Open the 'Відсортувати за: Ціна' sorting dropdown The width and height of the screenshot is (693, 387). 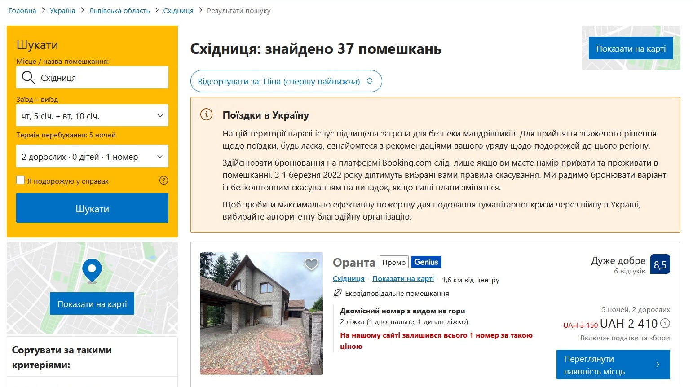coord(286,81)
